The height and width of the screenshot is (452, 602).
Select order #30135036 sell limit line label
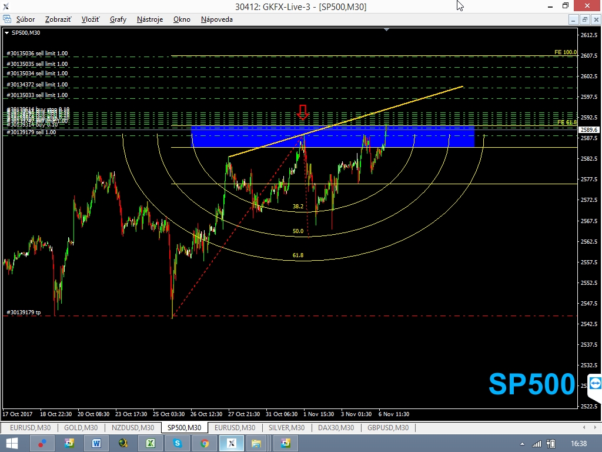(37, 54)
